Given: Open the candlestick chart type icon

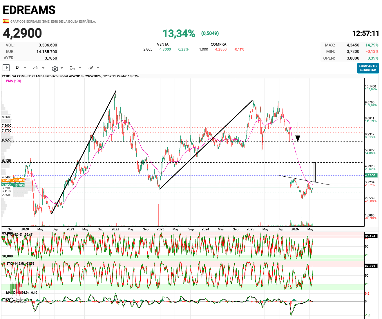Looking at the screenshot, I should (35, 68).
